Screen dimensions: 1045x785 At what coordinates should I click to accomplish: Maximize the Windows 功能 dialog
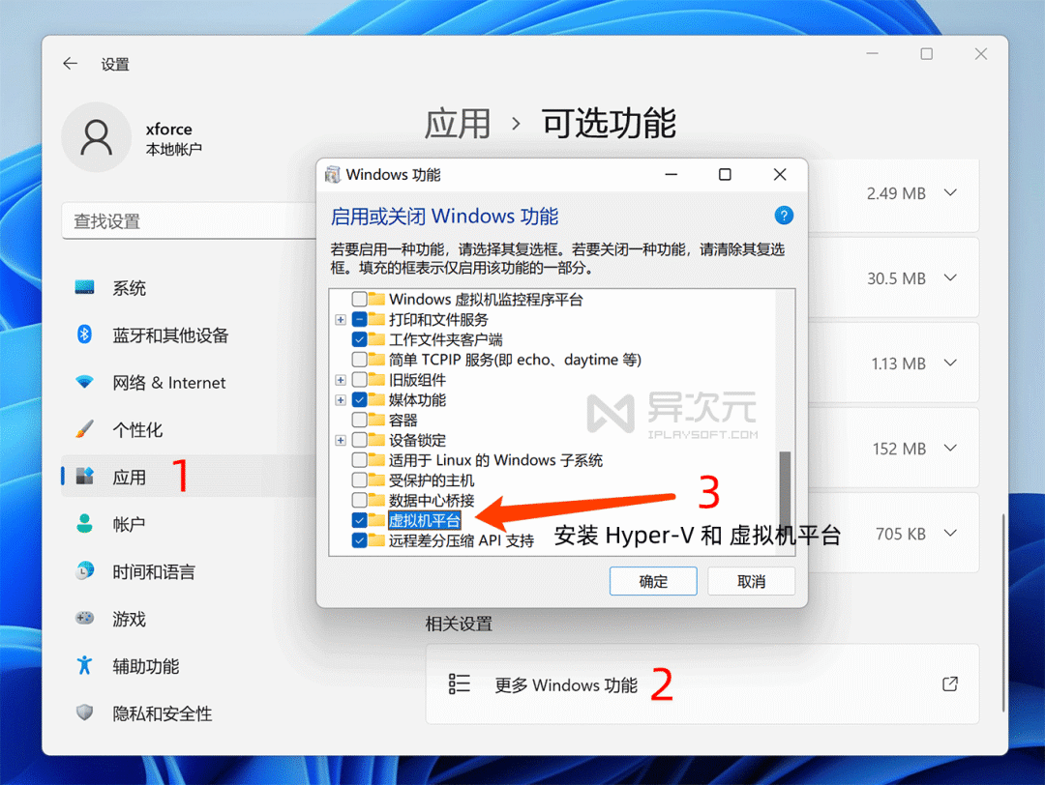[725, 174]
